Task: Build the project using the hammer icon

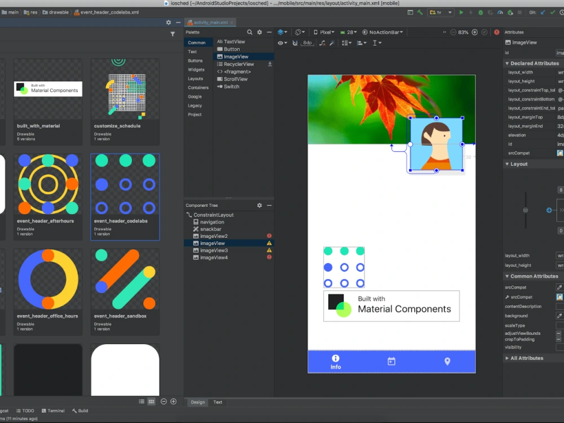Action: point(421,12)
